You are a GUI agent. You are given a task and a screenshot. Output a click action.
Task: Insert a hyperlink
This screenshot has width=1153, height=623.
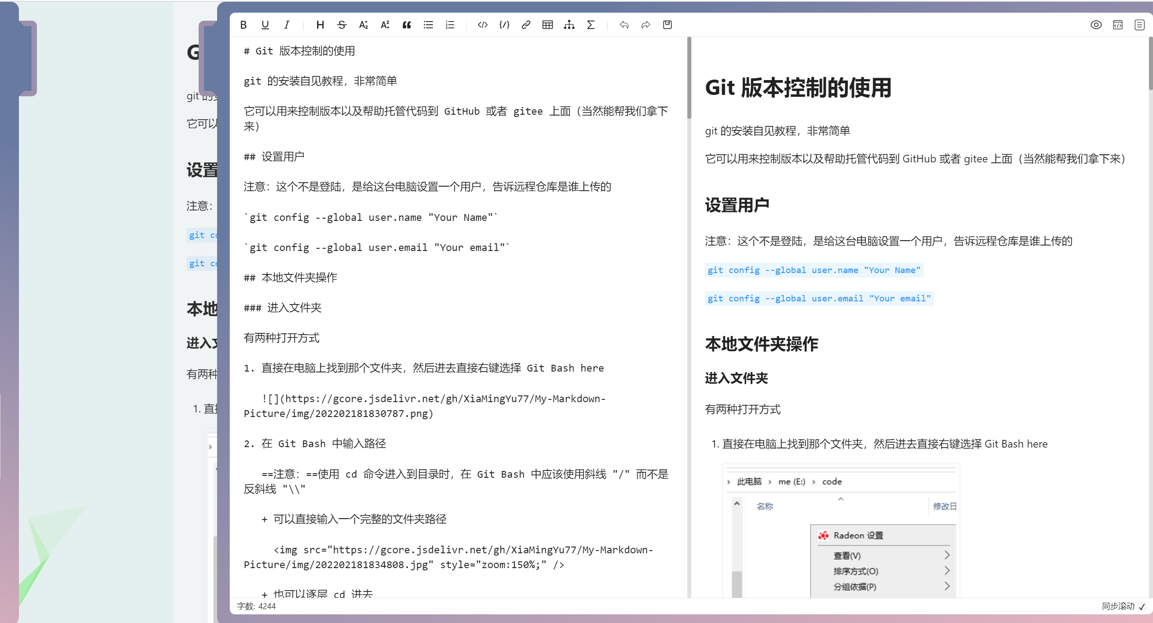526,25
